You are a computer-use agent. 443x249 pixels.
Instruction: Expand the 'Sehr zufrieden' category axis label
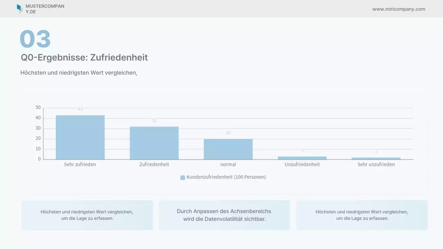click(x=80, y=164)
